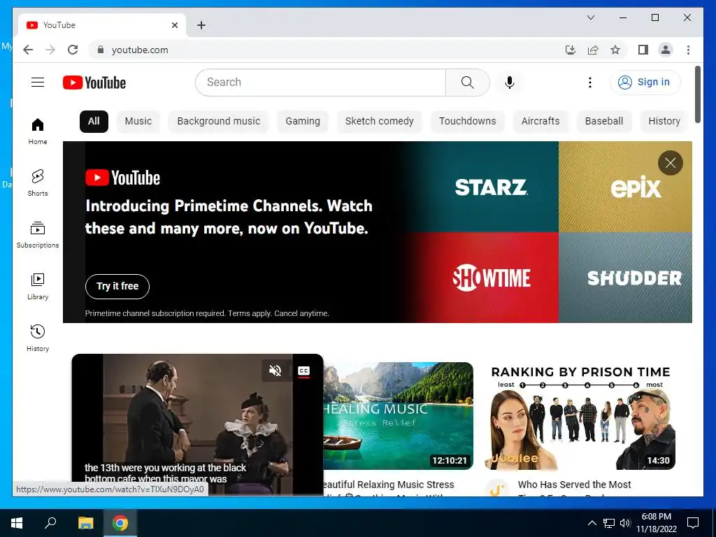This screenshot has width=716, height=537.
Task: Open a new Chrome tab
Action: pyautogui.click(x=201, y=25)
